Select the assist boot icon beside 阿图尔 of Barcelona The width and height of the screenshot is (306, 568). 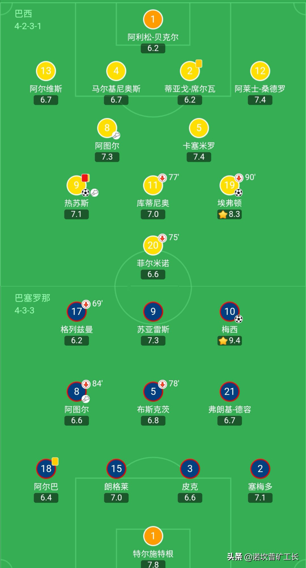86,400
